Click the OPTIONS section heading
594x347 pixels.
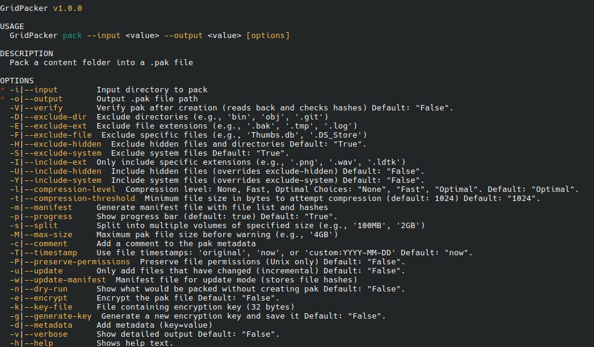[x=17, y=81]
